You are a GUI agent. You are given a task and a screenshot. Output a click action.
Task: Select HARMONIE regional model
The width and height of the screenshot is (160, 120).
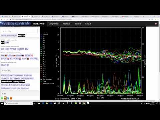[16, 59]
